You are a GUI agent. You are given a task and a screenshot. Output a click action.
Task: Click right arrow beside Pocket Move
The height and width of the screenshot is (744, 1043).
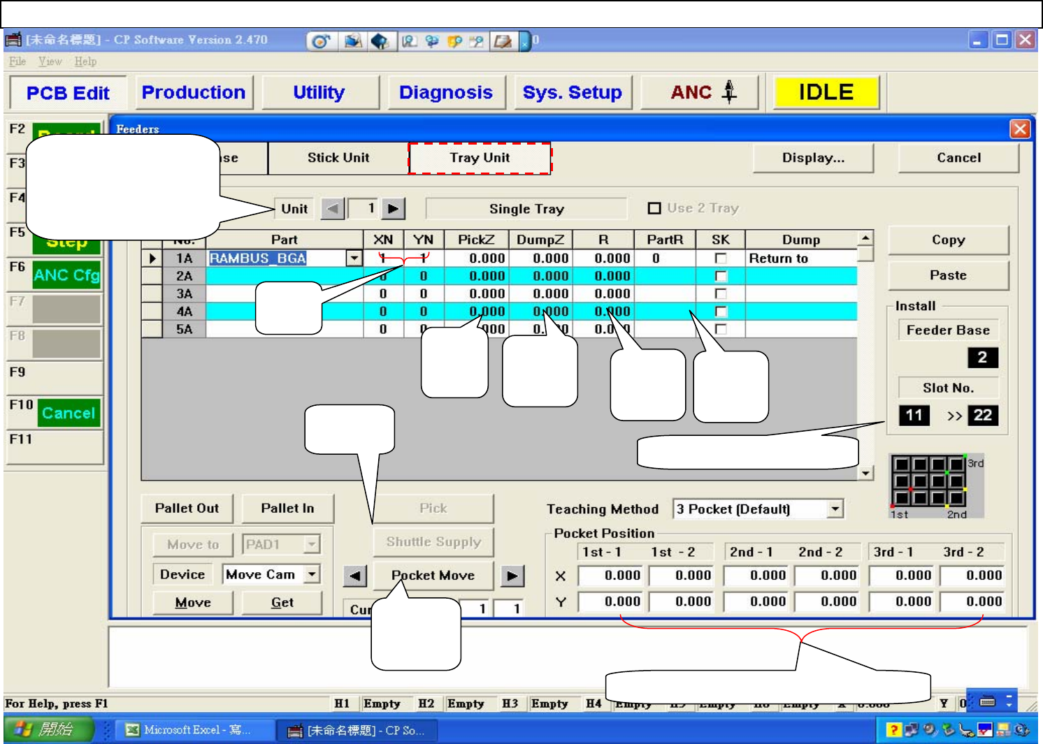(512, 576)
